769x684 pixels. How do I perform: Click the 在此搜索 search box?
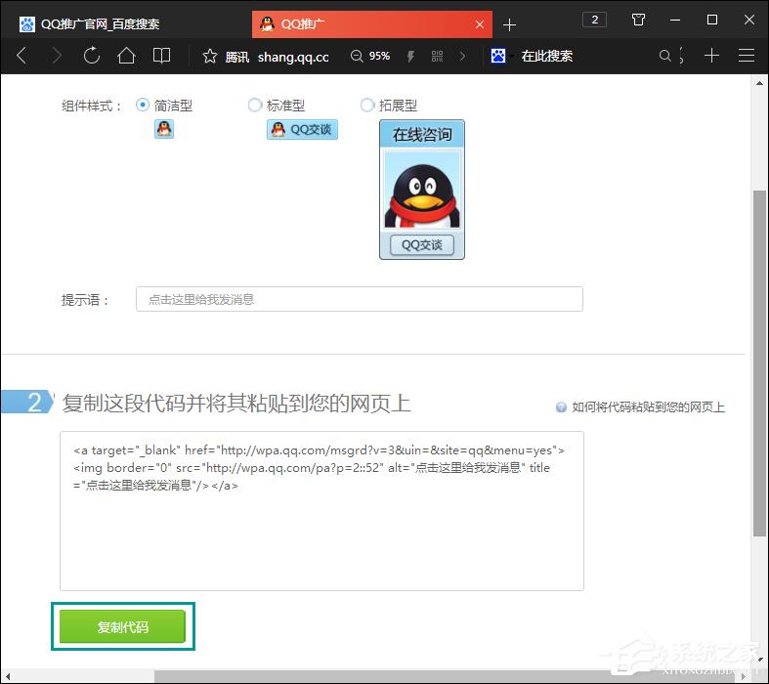click(547, 56)
